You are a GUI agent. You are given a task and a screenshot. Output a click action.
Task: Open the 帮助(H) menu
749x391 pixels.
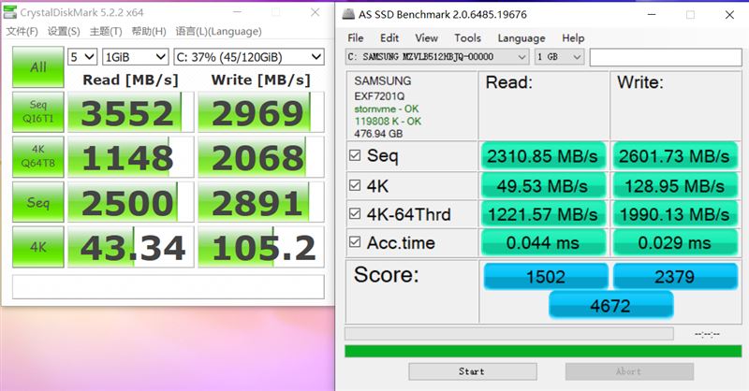tap(149, 32)
